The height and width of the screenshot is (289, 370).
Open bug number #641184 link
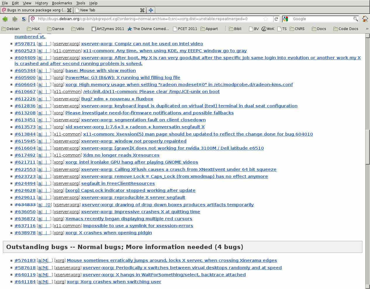coord(25,282)
